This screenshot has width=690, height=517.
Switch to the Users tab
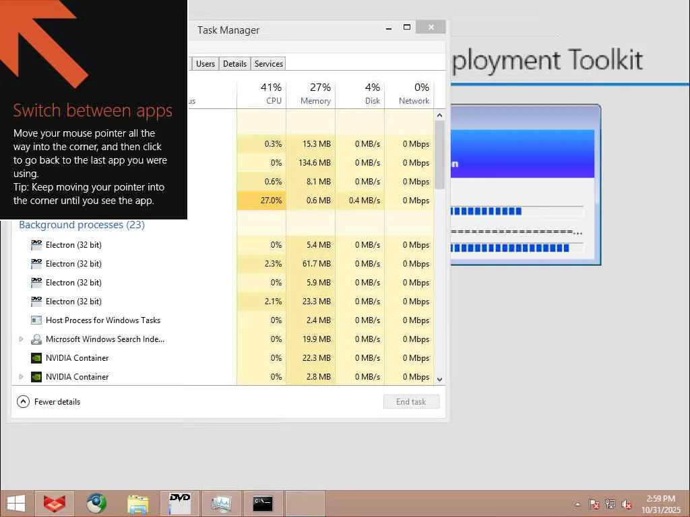(x=206, y=64)
